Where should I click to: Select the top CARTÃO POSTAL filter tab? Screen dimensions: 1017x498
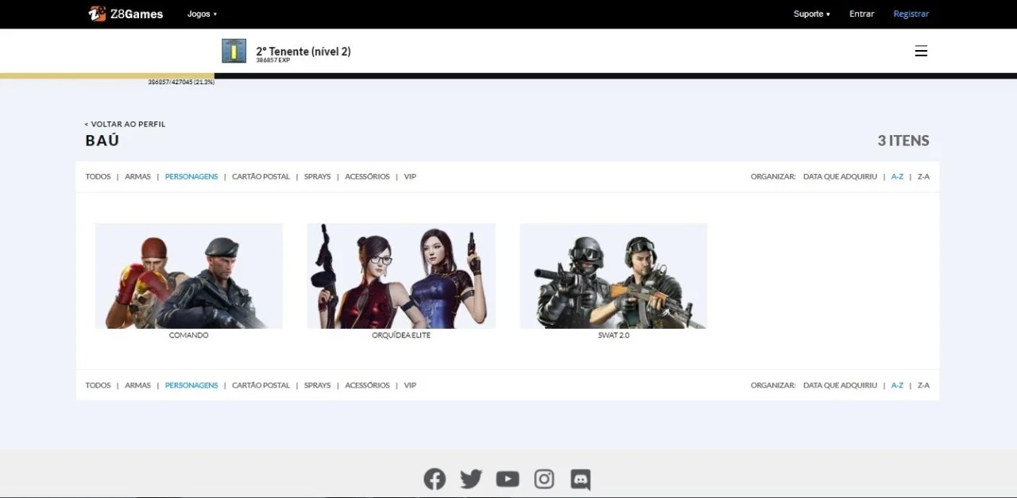click(261, 176)
